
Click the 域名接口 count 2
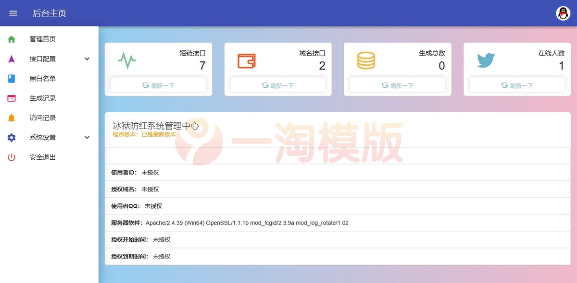(x=322, y=66)
